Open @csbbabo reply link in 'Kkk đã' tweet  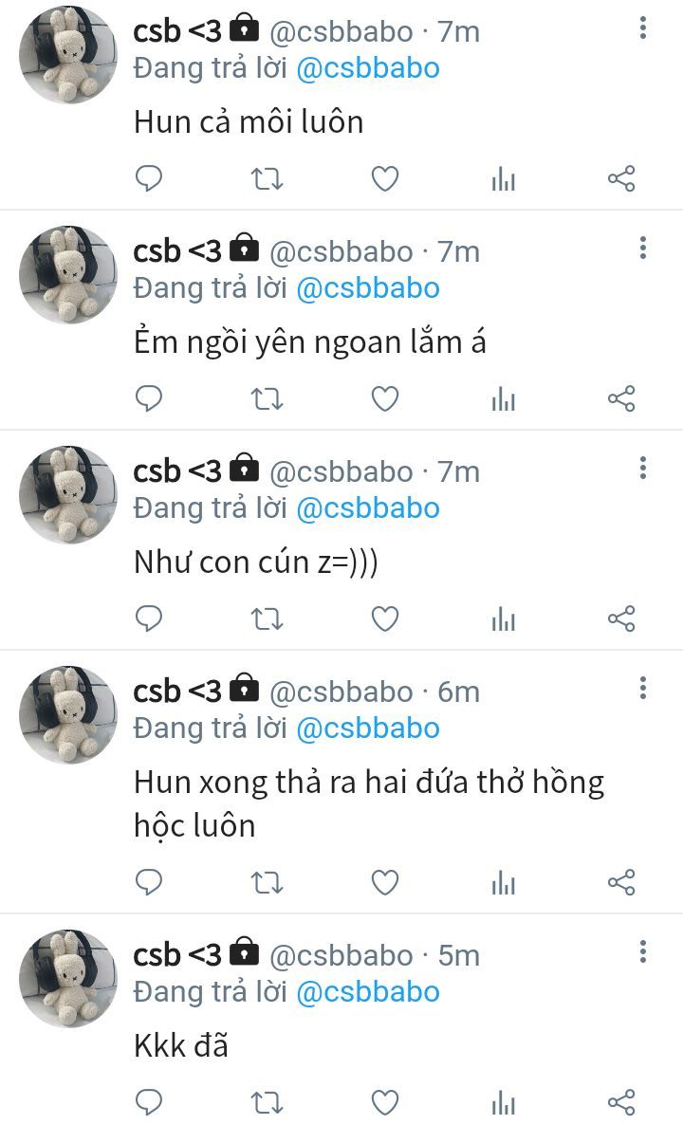(x=367, y=992)
